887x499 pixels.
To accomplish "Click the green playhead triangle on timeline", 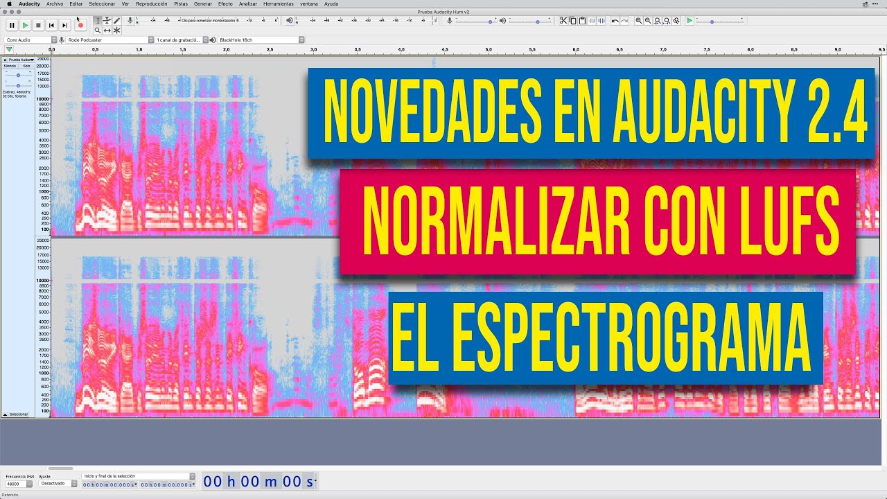I will pyautogui.click(x=8, y=50).
